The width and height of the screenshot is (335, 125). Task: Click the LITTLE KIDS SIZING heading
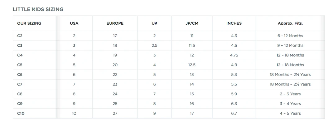(x=38, y=9)
